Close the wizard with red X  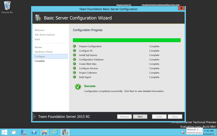(x=181, y=8)
